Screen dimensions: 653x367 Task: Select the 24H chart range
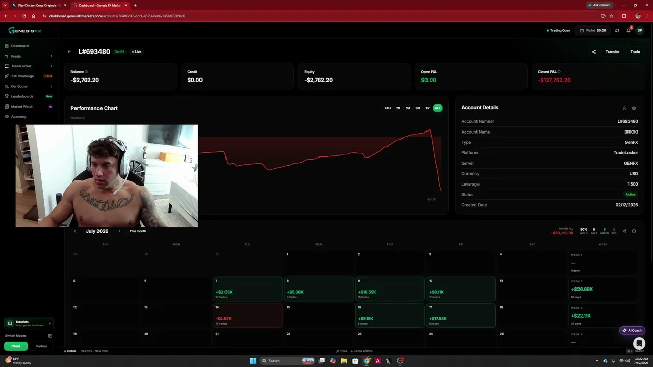click(x=388, y=108)
